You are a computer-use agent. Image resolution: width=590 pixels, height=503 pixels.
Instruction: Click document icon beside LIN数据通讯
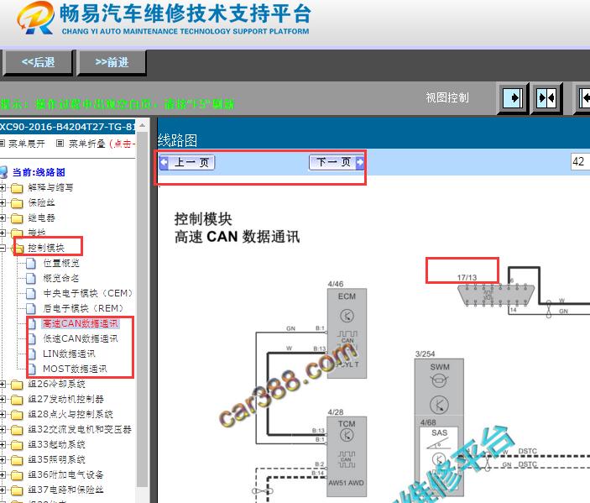coord(33,354)
